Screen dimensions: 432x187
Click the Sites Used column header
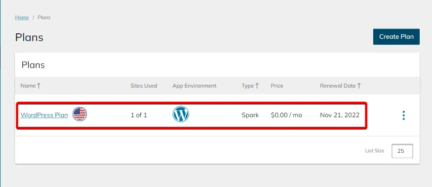[144, 86]
